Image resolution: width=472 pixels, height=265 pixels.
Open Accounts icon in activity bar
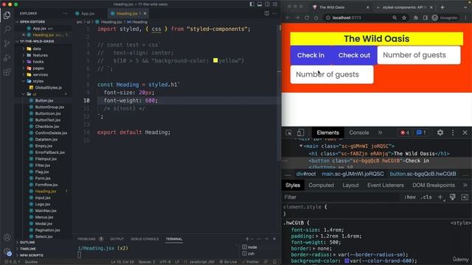tap(7, 237)
